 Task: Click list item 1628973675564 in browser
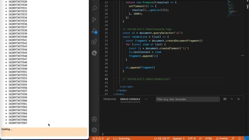(x=18, y=113)
